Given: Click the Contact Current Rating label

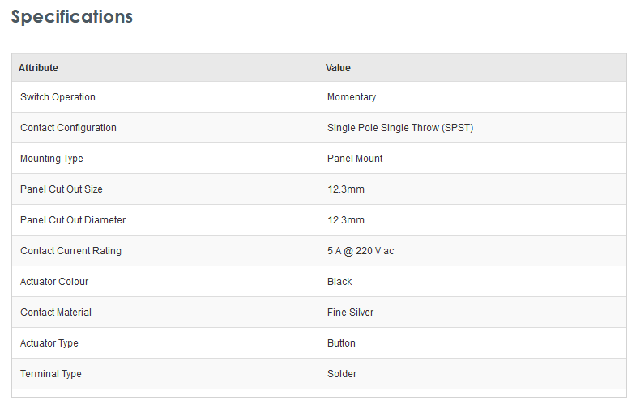Looking at the screenshot, I should point(71,251).
